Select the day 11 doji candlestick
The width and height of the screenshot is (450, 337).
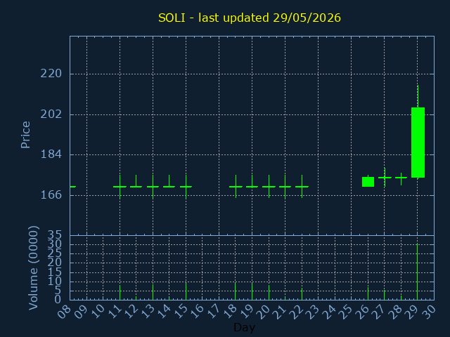[120, 187]
